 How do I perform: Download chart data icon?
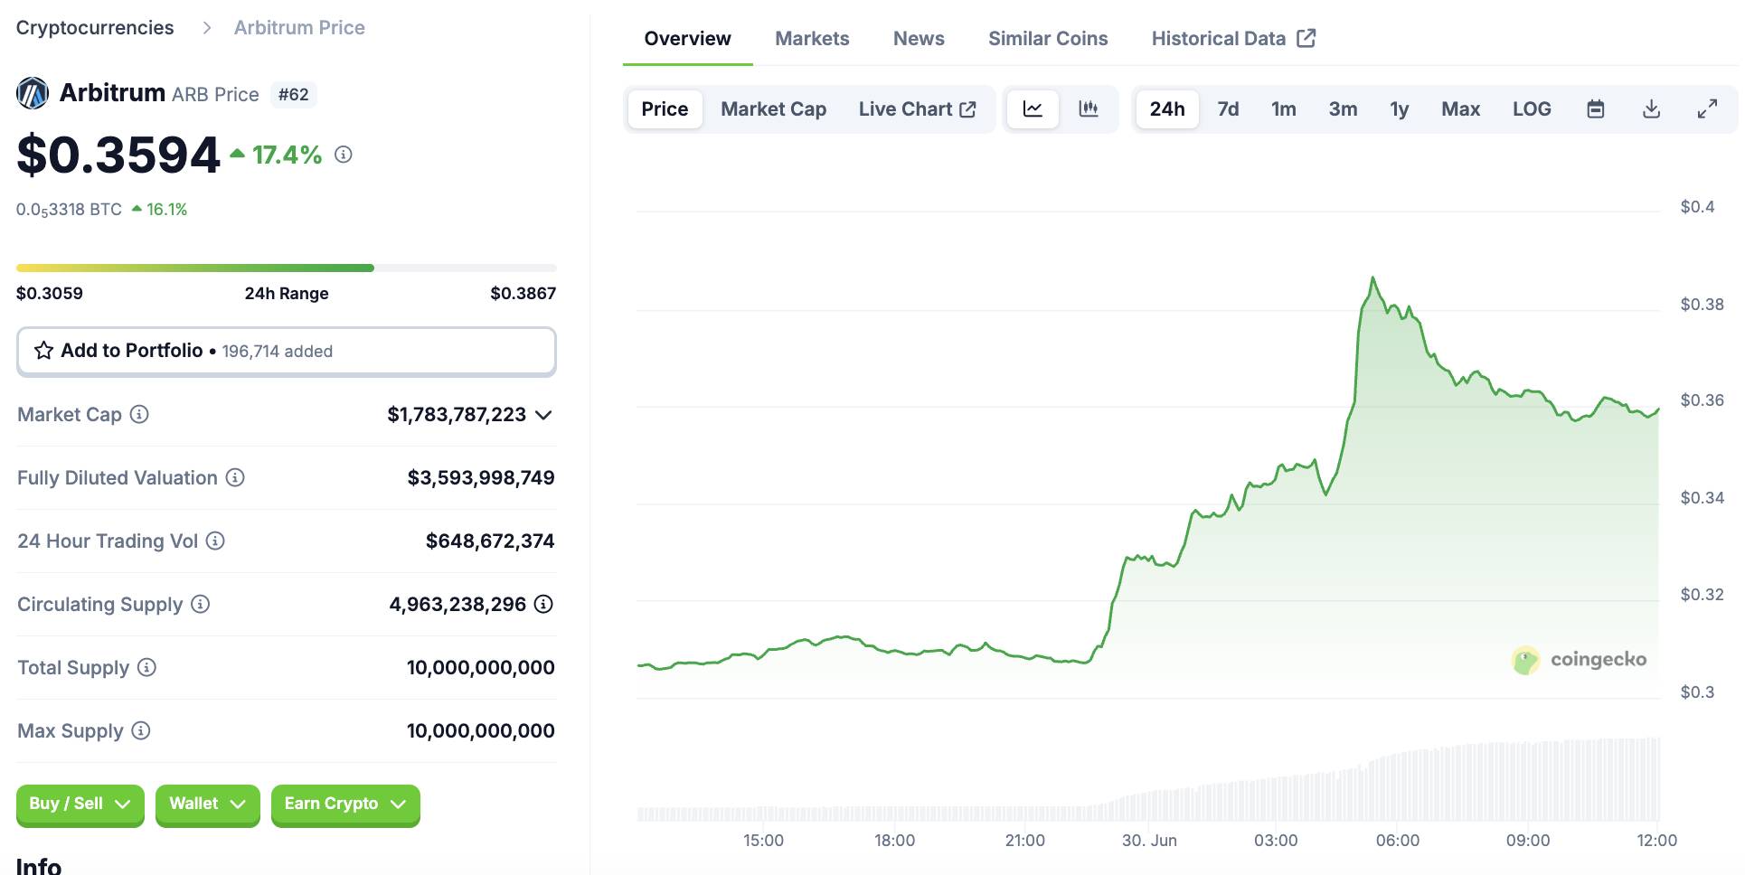point(1651,109)
